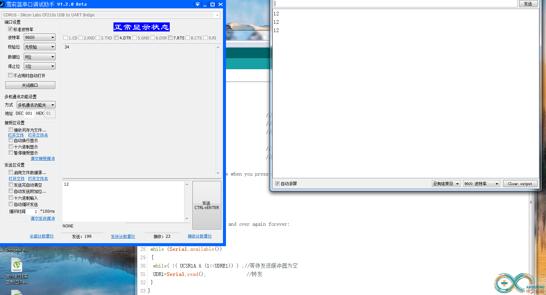This screenshot has width=546, height=295.
Task: Click code line 28 while Serial.available
Action: 186,249
